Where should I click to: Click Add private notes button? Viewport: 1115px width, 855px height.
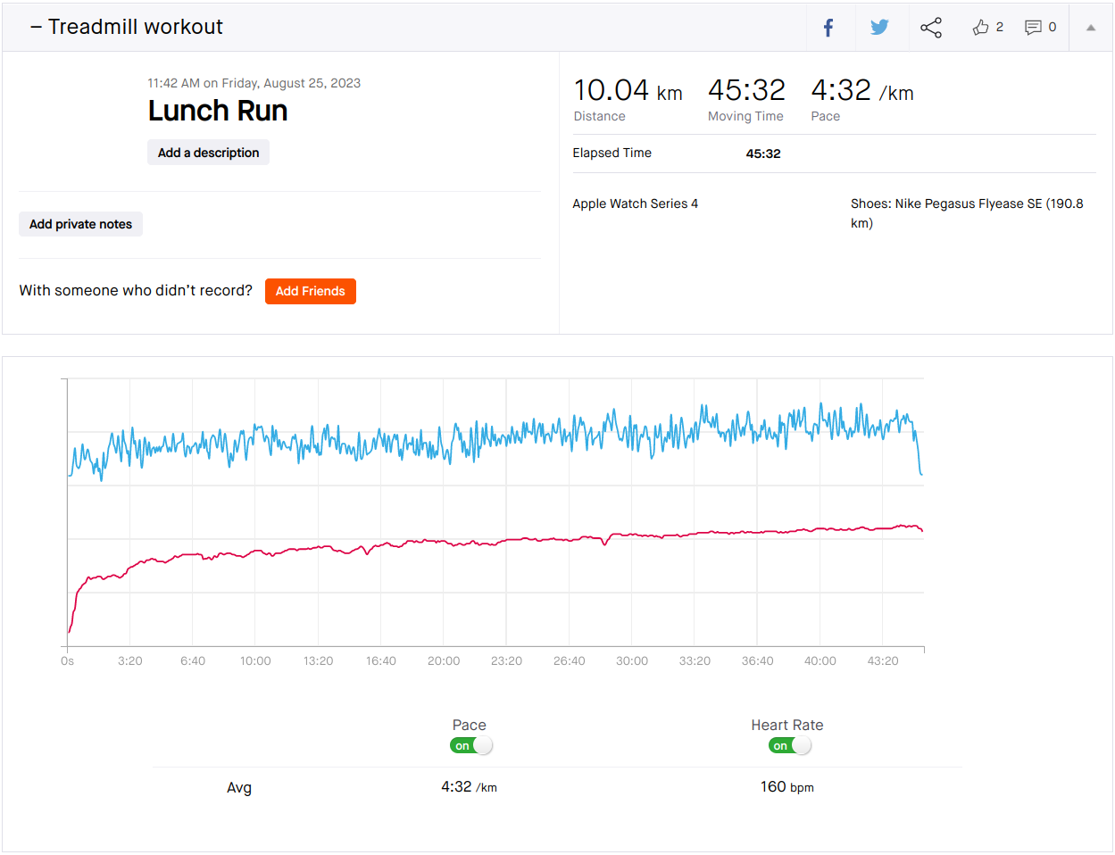pyautogui.click(x=80, y=224)
